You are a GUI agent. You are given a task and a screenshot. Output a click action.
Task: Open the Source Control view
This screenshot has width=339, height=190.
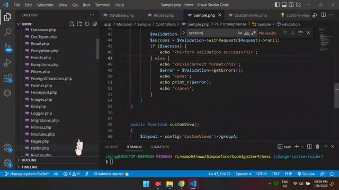pyautogui.click(x=8, y=47)
